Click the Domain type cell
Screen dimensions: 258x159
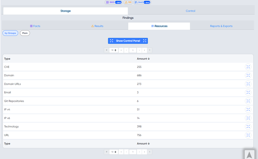[9, 75]
